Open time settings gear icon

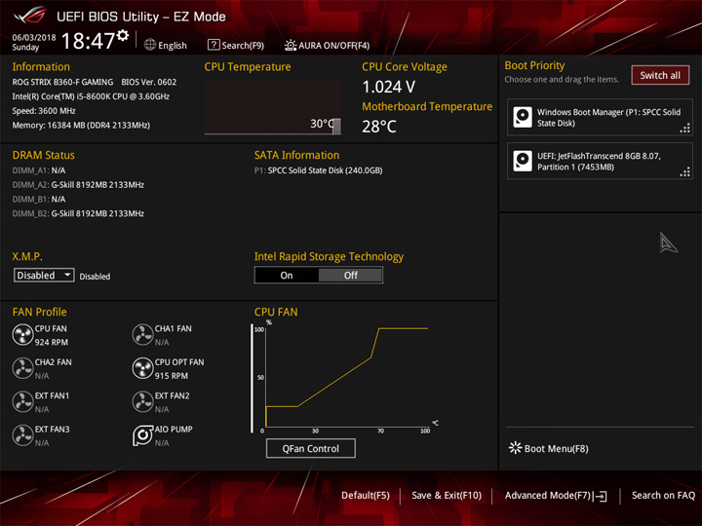(123, 36)
